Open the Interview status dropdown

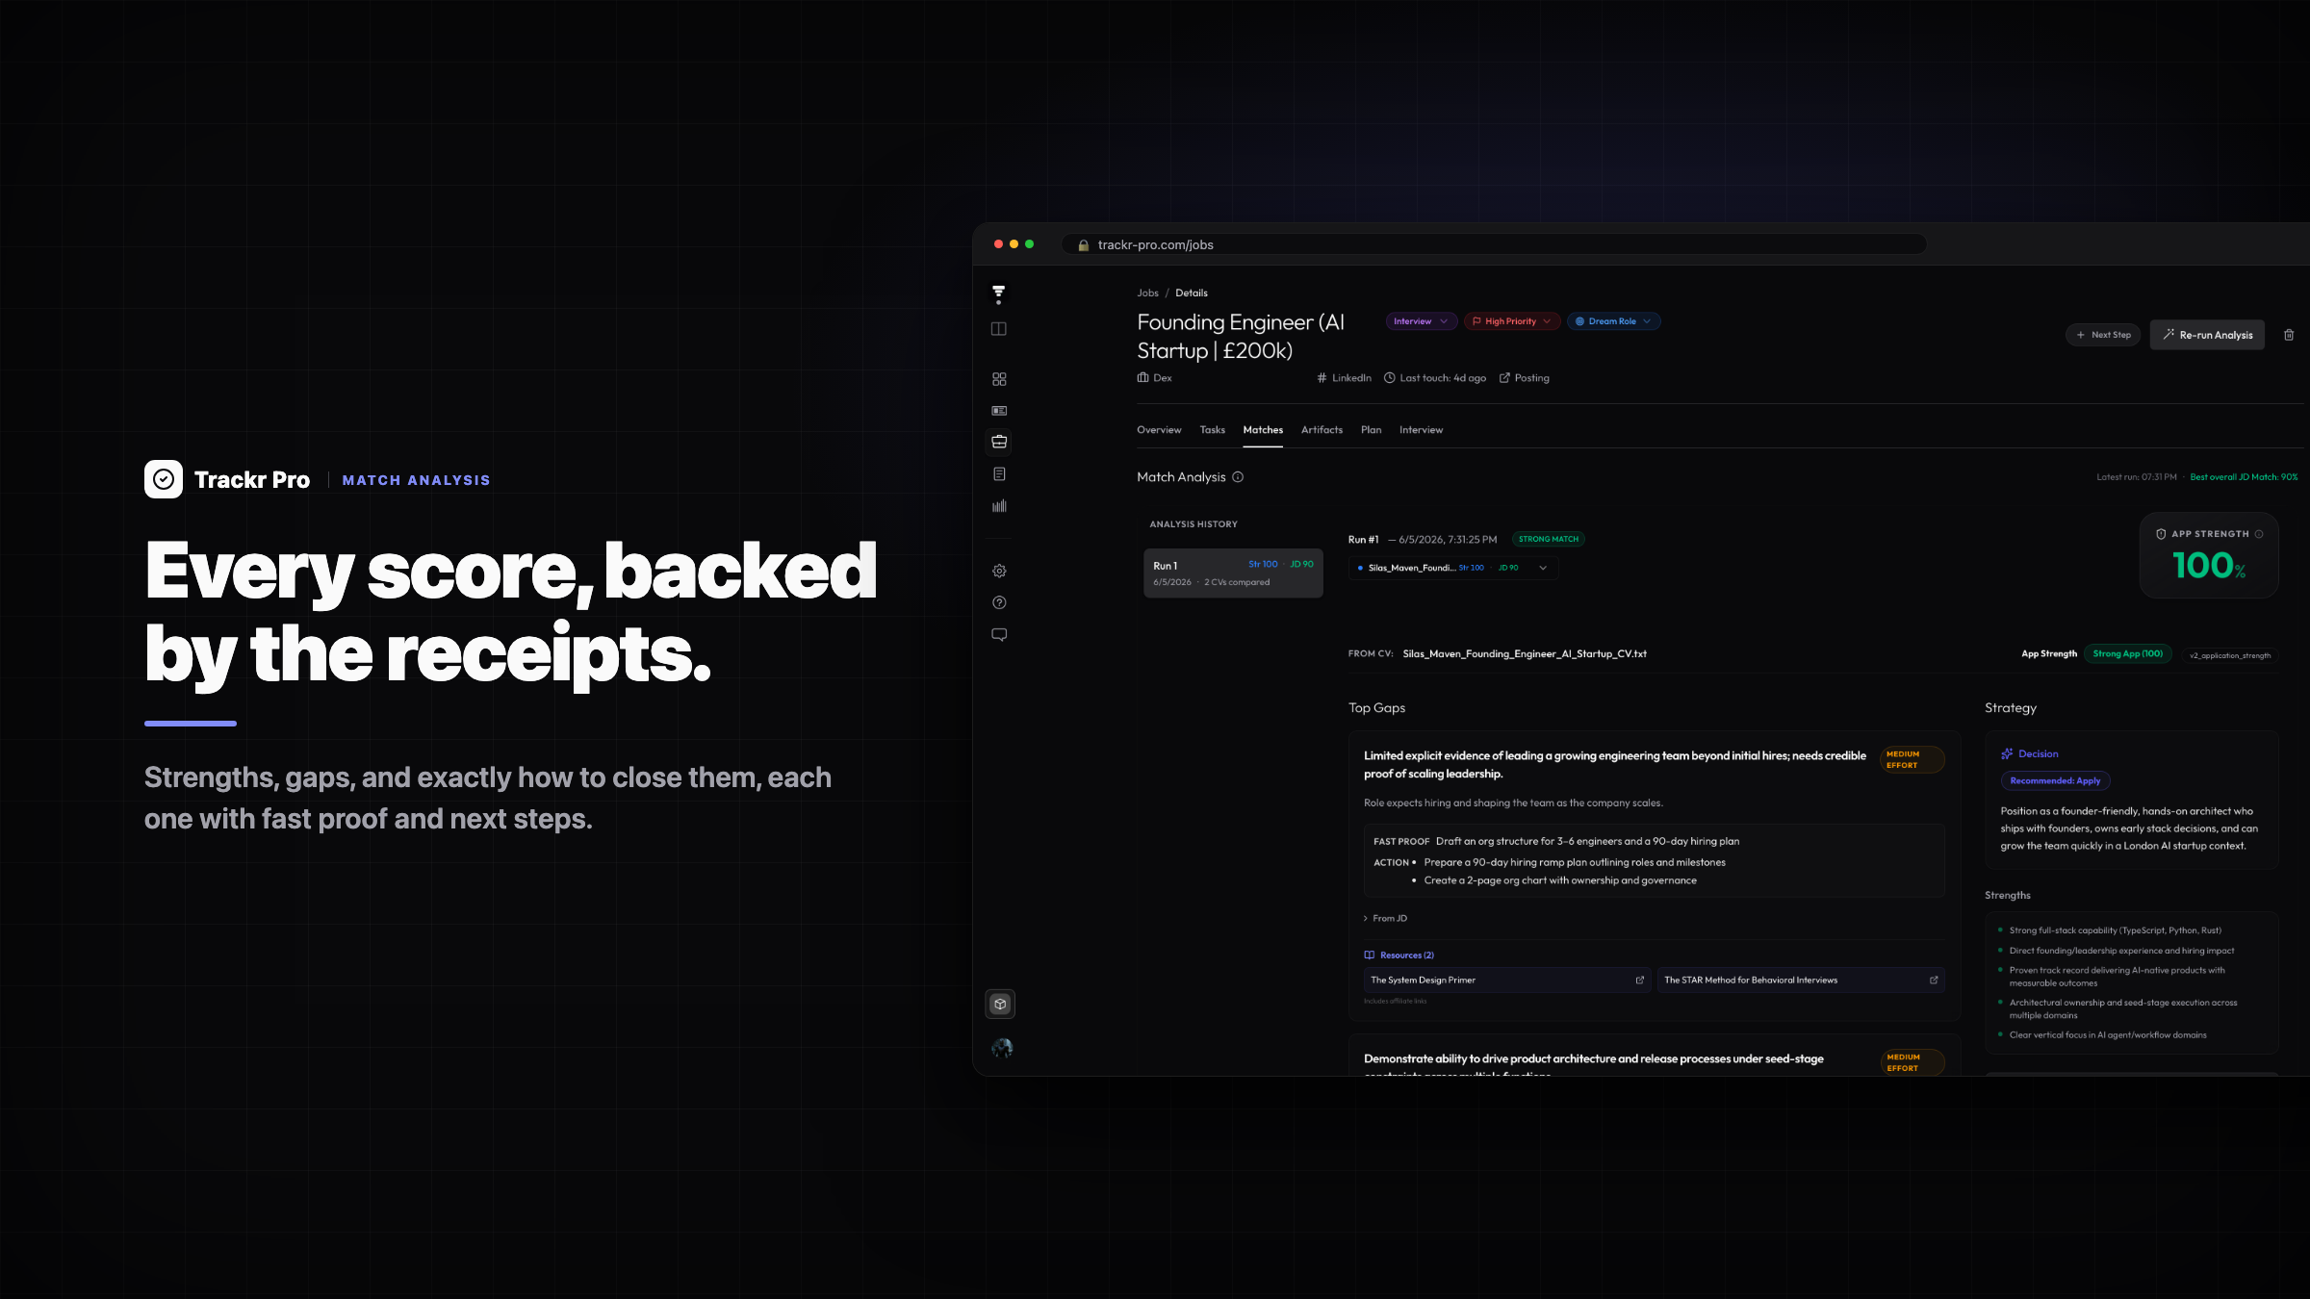(x=1421, y=321)
